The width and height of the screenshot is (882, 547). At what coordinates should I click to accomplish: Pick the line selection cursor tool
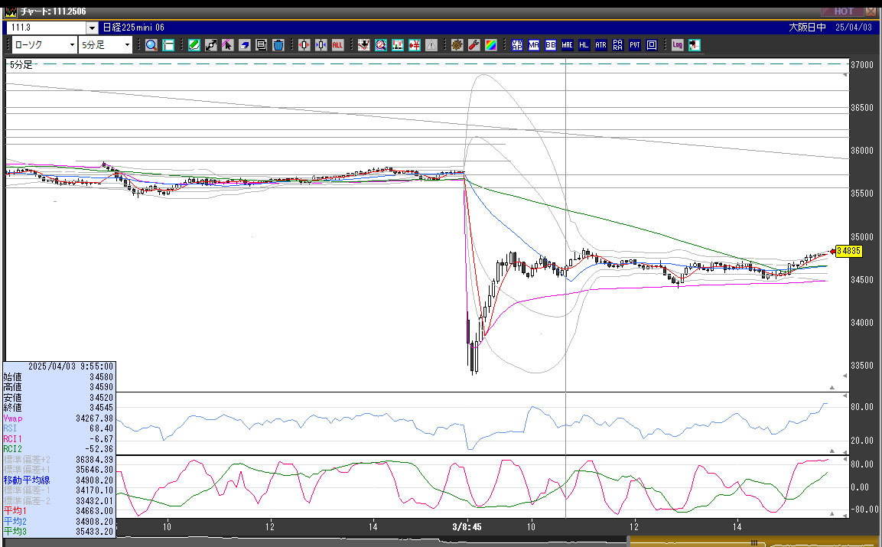coord(227,45)
